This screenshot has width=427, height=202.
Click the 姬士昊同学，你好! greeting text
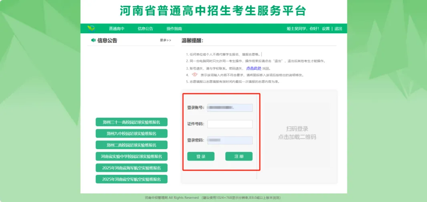(x=302, y=28)
